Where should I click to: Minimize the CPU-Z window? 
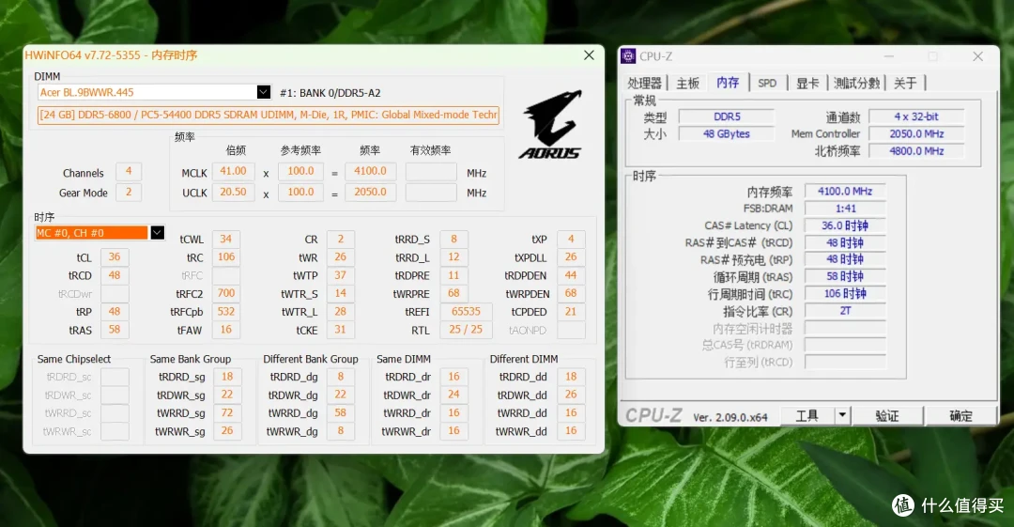[x=889, y=56]
